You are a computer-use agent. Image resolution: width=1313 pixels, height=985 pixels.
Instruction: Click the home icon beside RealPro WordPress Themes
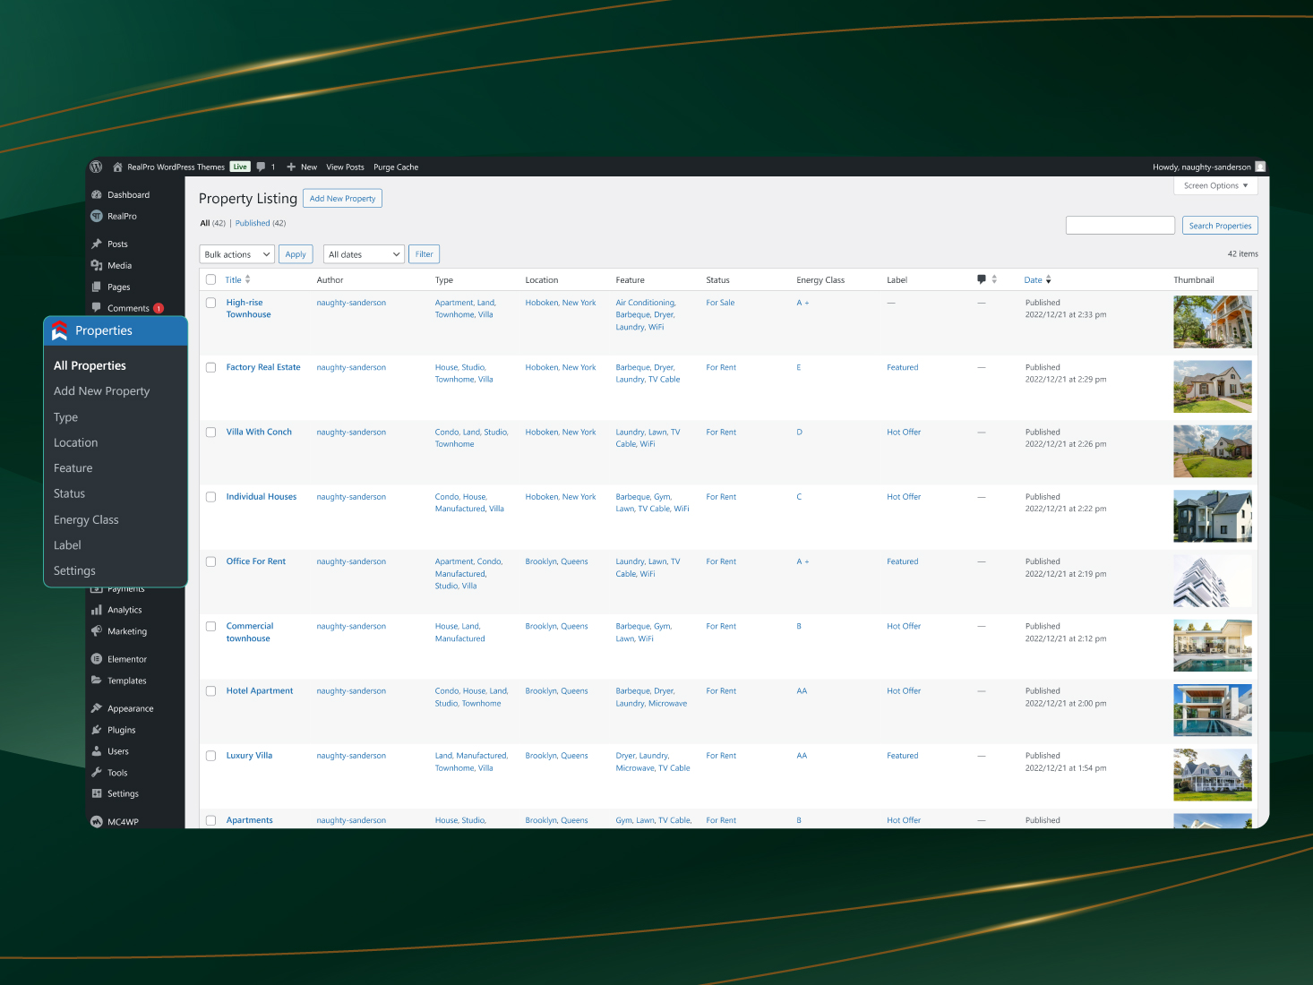click(117, 167)
